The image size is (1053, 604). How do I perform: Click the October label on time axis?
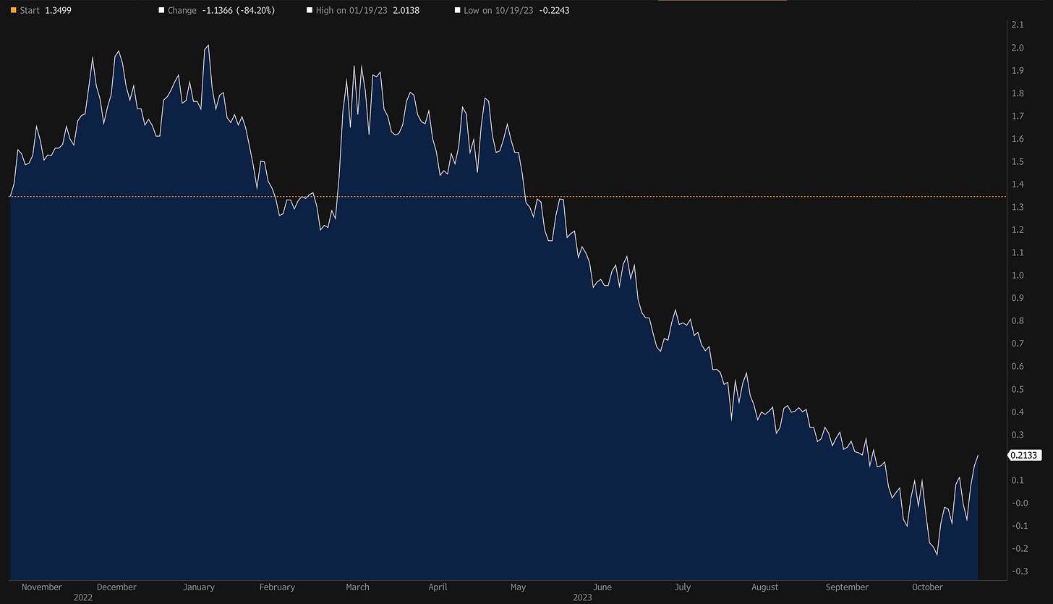[x=928, y=587]
